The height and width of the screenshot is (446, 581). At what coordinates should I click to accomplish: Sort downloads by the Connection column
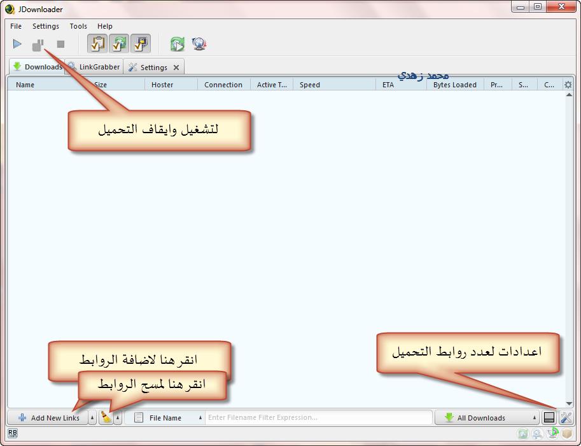(224, 85)
